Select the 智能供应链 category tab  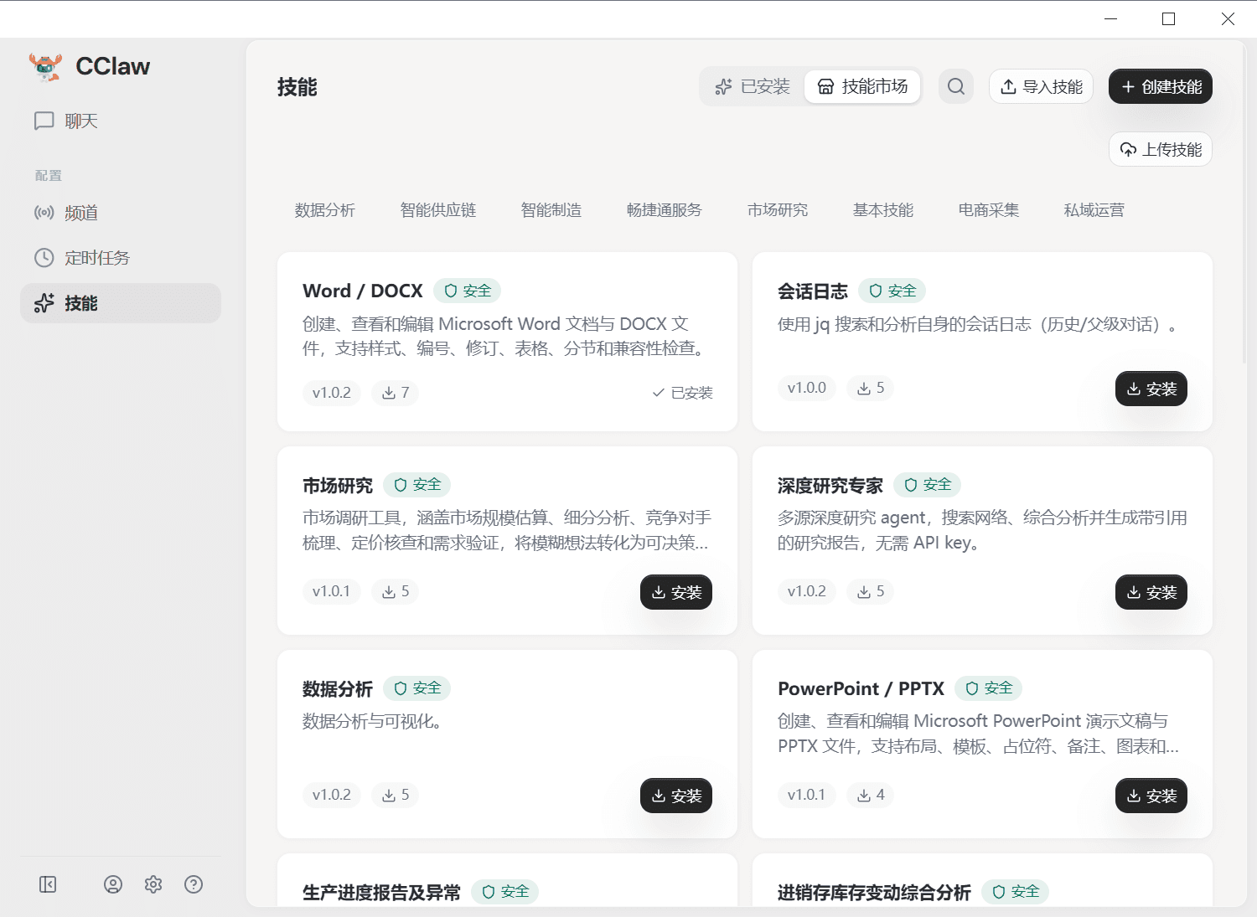(437, 210)
